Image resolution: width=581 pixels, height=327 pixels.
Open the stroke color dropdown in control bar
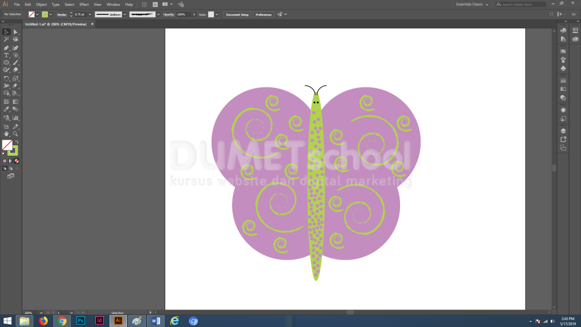point(50,14)
